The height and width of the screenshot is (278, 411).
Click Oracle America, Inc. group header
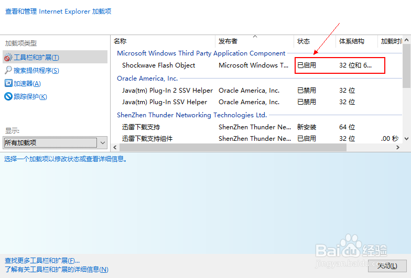[x=147, y=79]
